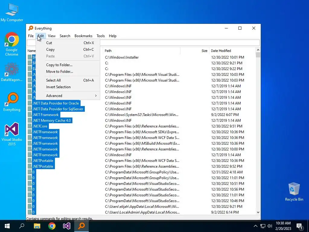Select the .NETCore entry

(40, 126)
